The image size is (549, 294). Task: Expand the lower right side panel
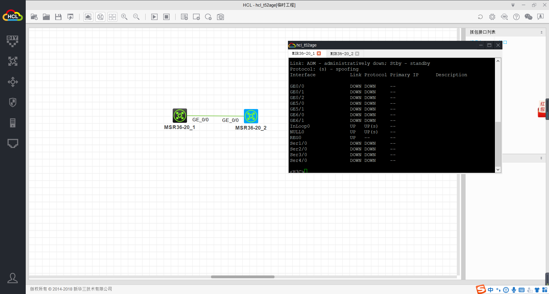pos(541,158)
